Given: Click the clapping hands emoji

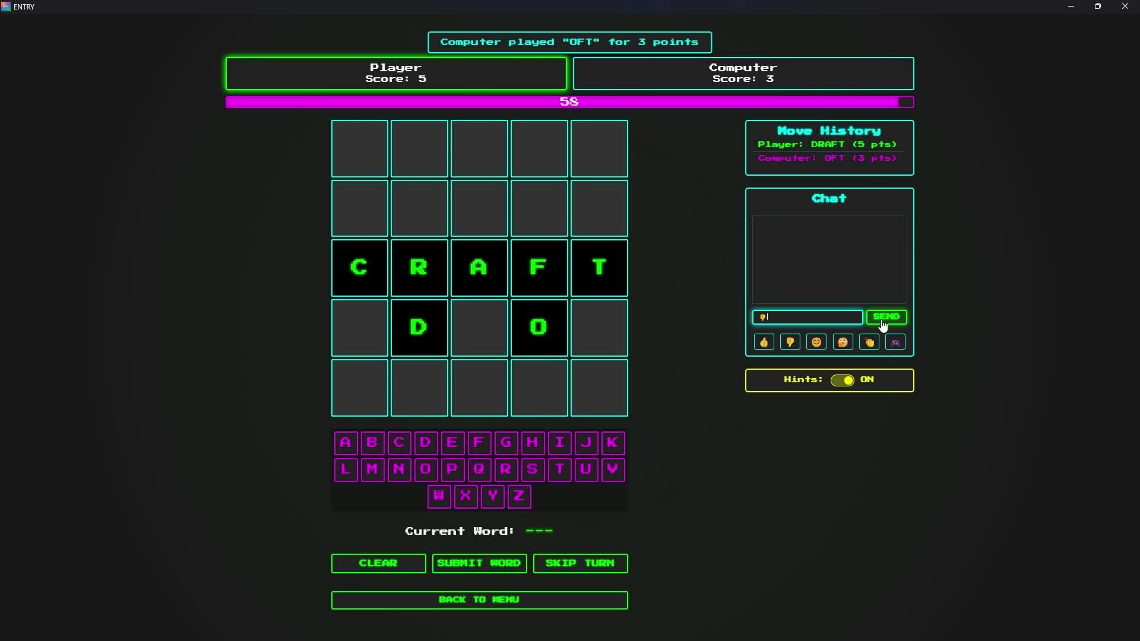Looking at the screenshot, I should click(869, 342).
